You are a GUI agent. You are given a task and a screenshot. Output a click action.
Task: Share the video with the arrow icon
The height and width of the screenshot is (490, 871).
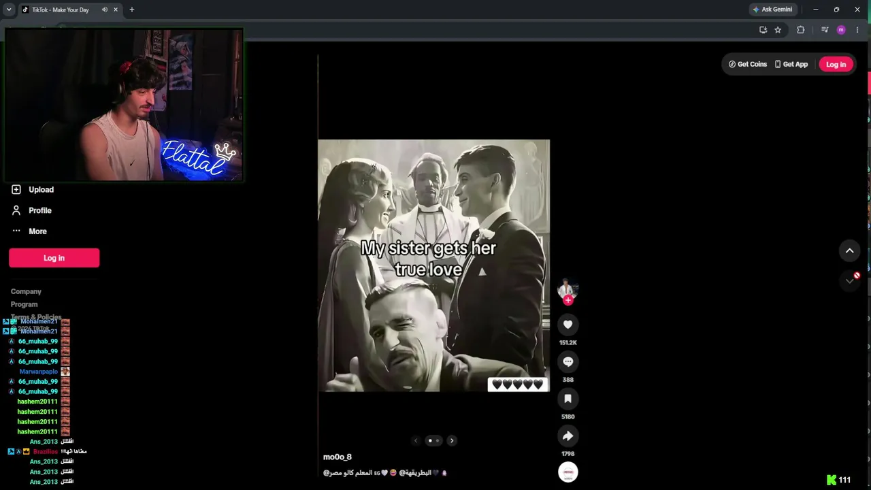[x=568, y=436]
